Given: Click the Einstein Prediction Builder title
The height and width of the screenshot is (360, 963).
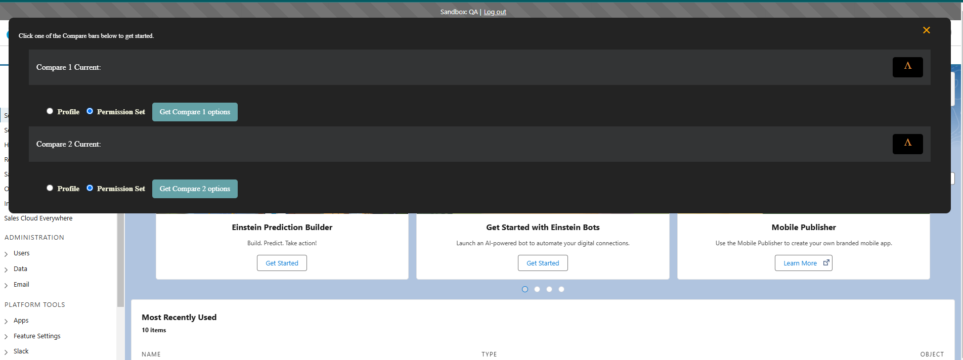Looking at the screenshot, I should (282, 228).
